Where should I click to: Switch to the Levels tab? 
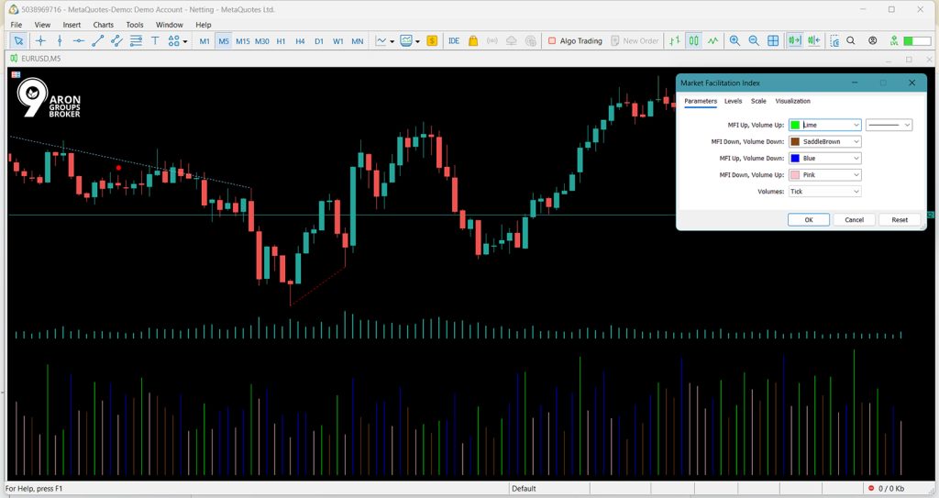click(x=733, y=101)
